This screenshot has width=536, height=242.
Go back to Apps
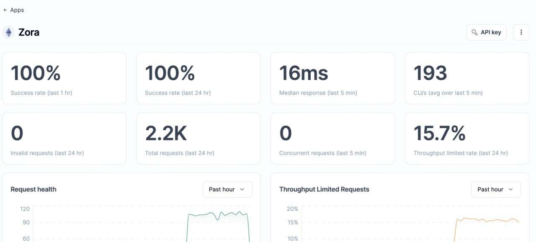(x=13, y=10)
